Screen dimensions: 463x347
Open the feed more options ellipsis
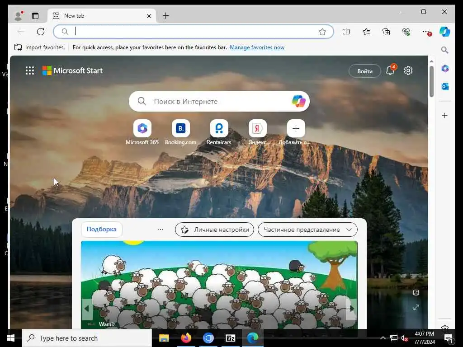tap(161, 230)
